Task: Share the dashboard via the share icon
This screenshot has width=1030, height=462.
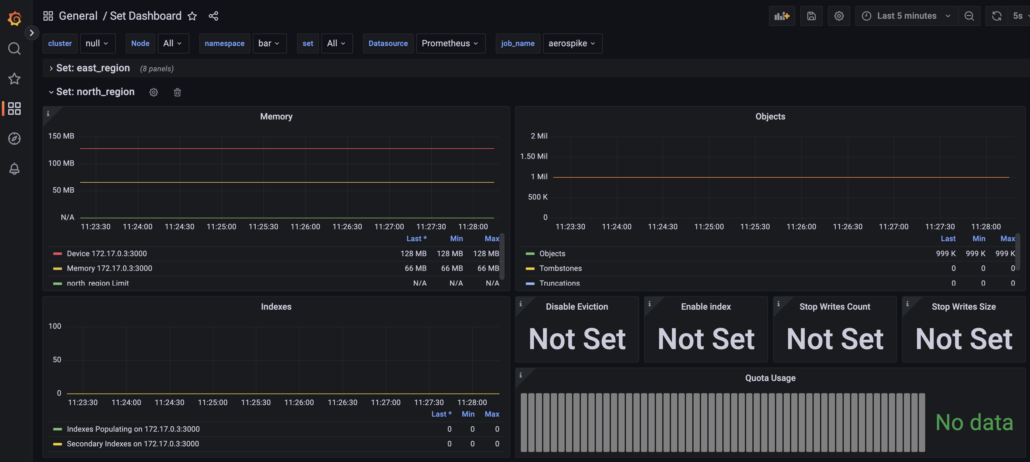Action: [213, 16]
